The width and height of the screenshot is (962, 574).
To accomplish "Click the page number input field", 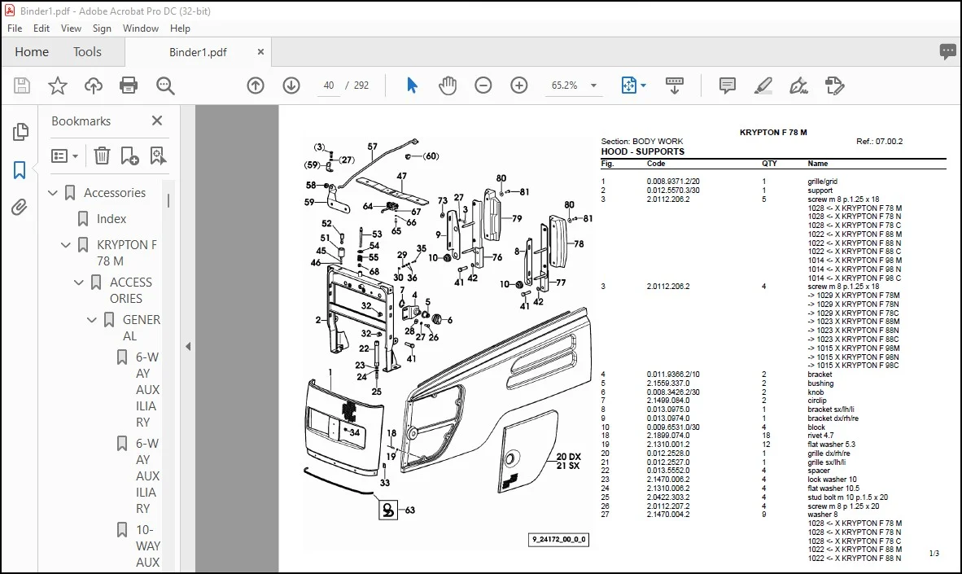I will pyautogui.click(x=329, y=85).
